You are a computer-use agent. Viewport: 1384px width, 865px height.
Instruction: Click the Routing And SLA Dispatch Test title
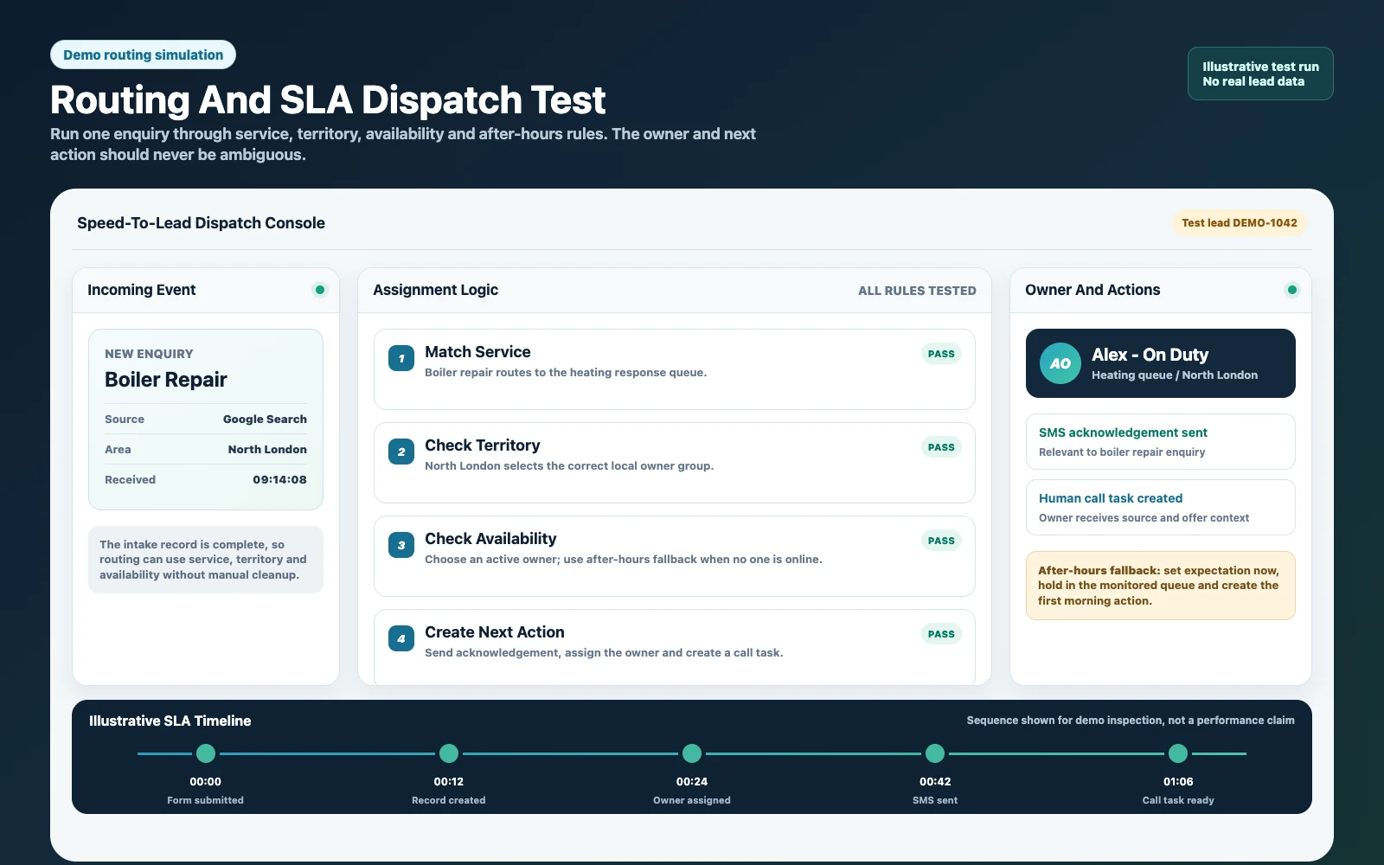328,100
